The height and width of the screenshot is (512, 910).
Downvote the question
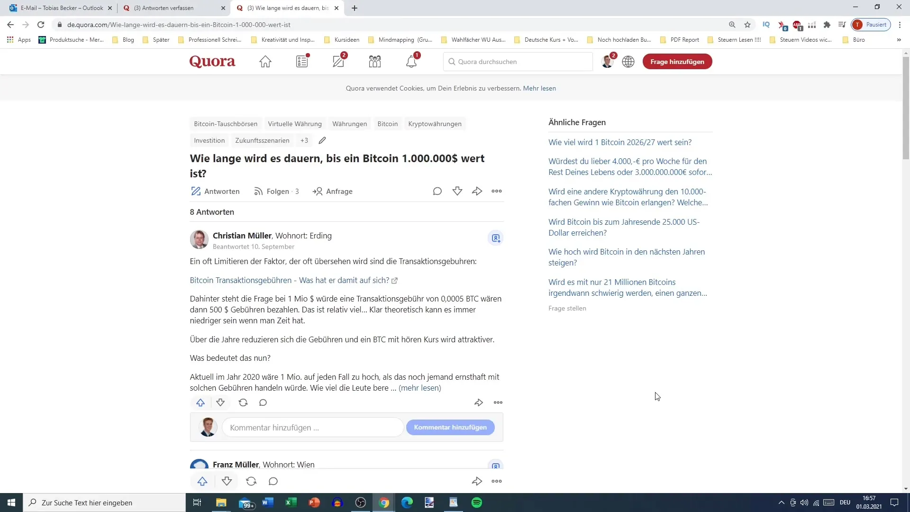pyautogui.click(x=457, y=192)
